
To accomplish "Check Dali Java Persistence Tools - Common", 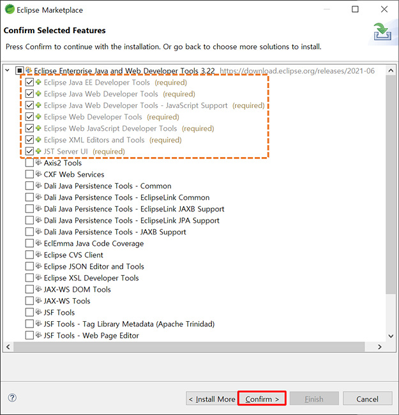I will (29, 186).
